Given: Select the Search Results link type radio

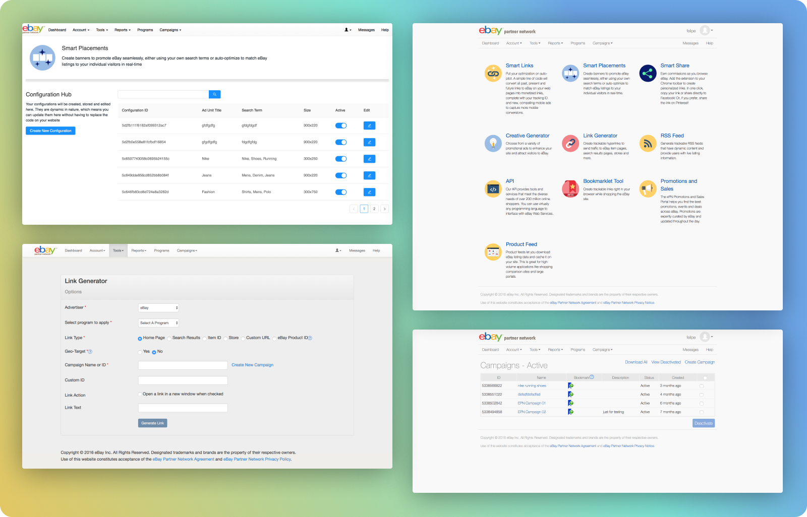Looking at the screenshot, I should [169, 338].
